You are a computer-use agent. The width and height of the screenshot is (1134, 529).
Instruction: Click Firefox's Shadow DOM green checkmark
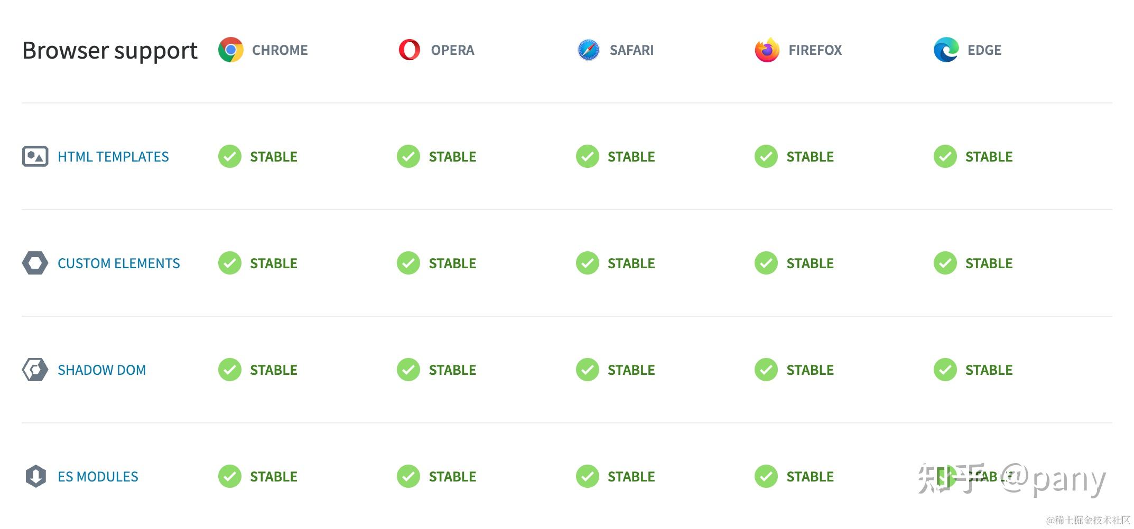pos(766,370)
